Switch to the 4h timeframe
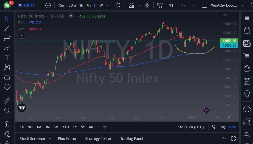Screen dimensions: 253x144 pos(89,5)
